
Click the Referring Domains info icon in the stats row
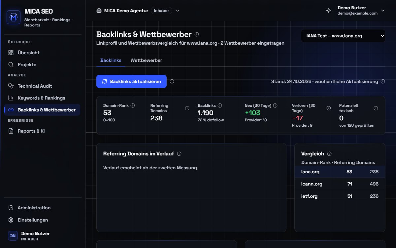point(187,108)
